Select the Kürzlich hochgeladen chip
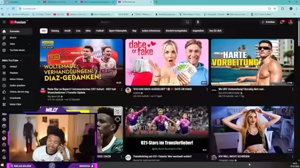Screen dimensions: 300x168 click(x=176, y=31)
